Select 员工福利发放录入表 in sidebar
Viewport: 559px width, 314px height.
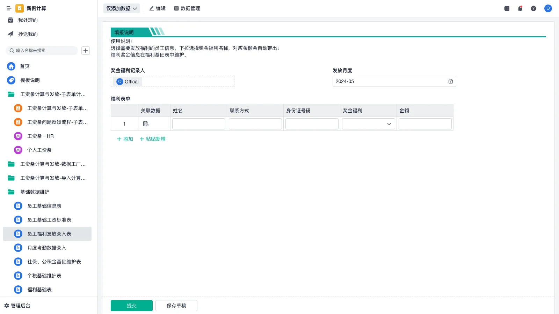point(47,234)
